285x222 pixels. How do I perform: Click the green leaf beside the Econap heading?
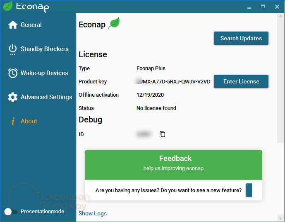pyautogui.click(x=114, y=23)
